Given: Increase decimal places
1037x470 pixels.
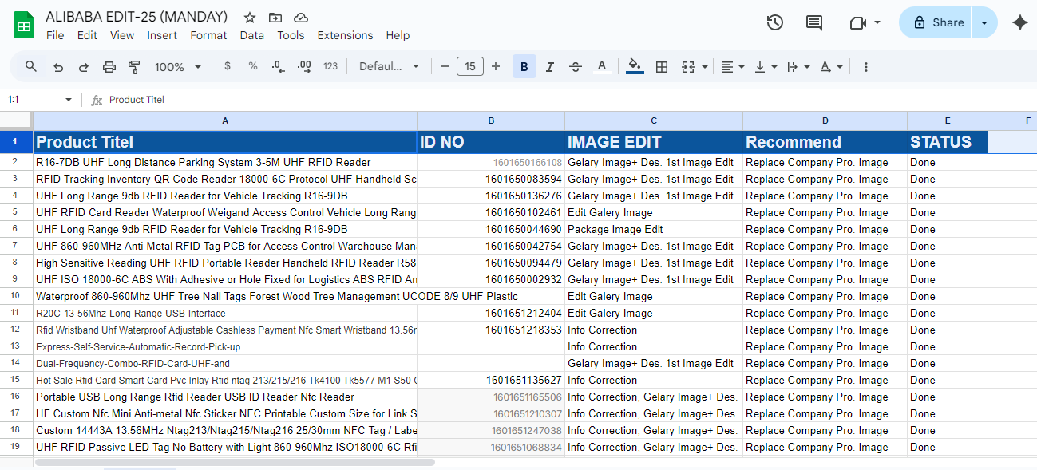Looking at the screenshot, I should (x=304, y=66).
